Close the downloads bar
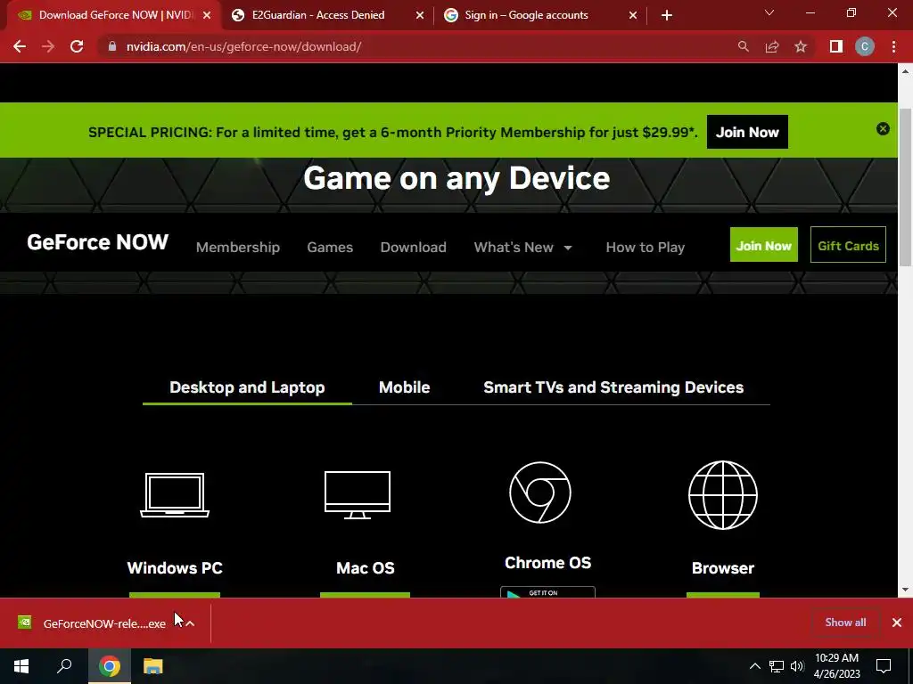 [897, 623]
